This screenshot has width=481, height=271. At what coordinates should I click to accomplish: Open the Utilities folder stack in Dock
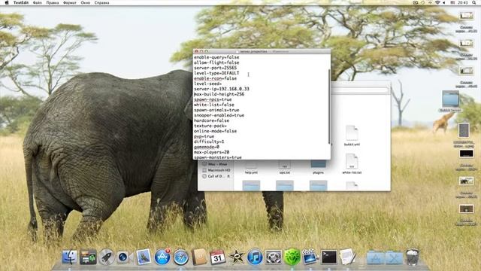394,257
